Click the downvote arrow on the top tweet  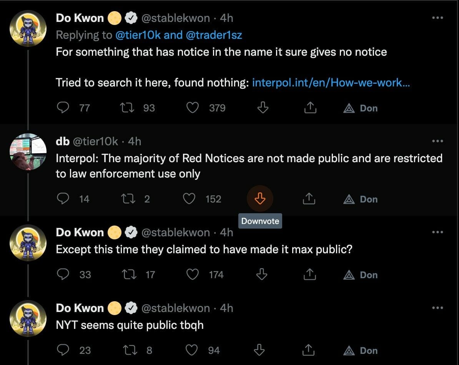[x=263, y=108]
